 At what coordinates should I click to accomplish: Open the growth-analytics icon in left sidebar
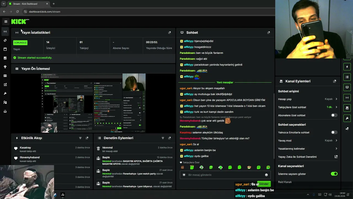(x=5, y=85)
